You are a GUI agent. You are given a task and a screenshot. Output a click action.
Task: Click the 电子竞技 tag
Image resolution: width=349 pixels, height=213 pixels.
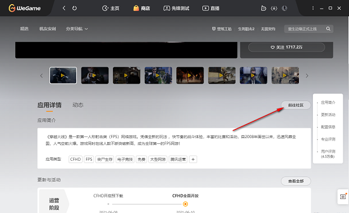125,159
